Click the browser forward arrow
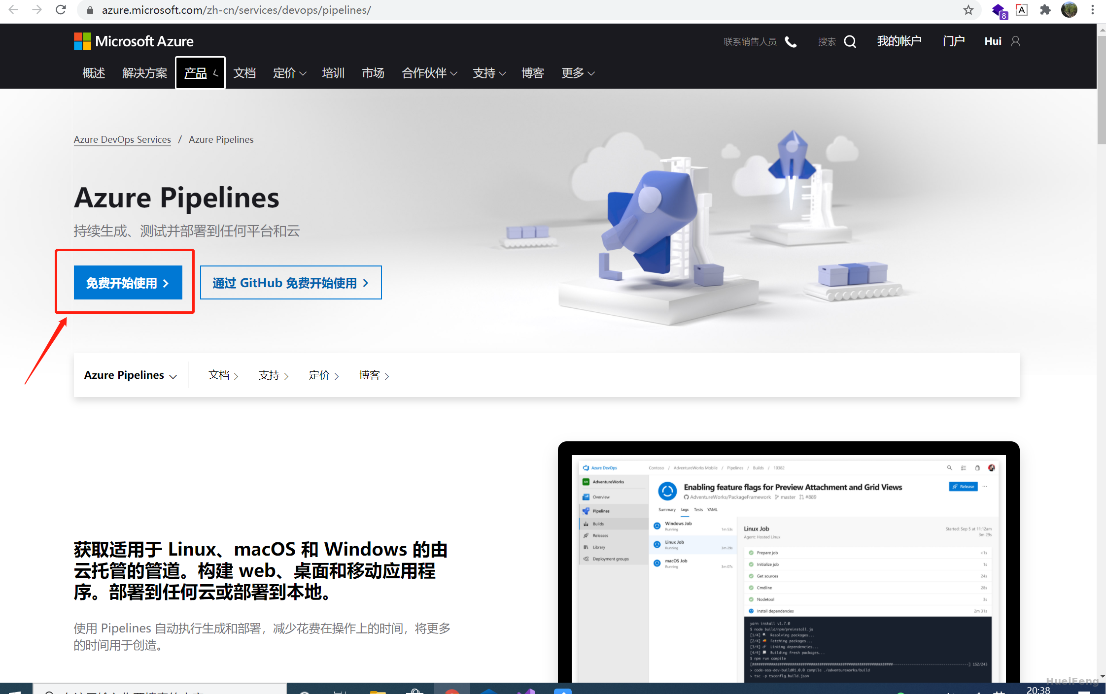 pos(37,9)
